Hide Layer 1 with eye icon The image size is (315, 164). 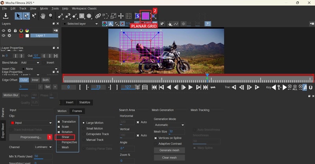tap(4, 35)
